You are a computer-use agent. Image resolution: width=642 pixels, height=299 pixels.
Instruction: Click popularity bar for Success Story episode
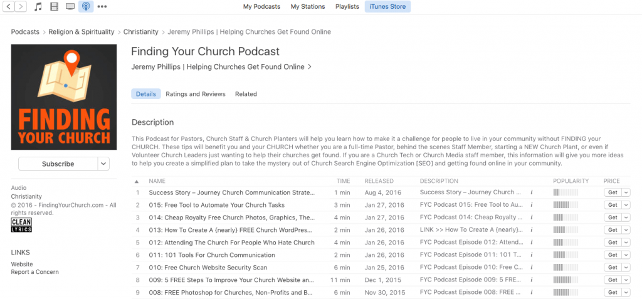point(566,192)
